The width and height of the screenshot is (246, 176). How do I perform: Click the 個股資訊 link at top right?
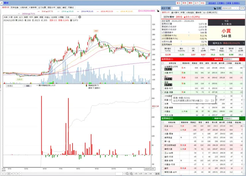212,3
